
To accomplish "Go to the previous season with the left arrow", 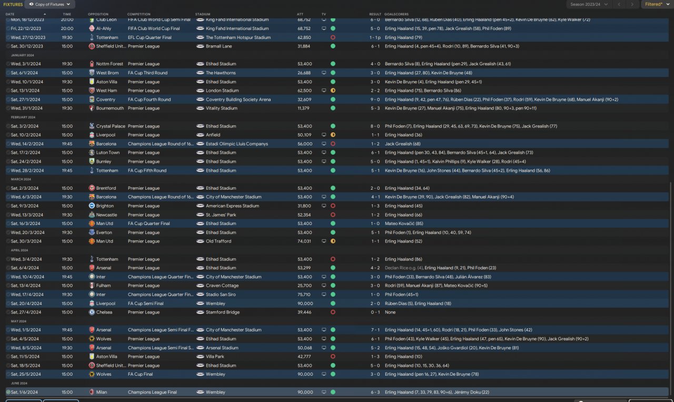I will [619, 4].
